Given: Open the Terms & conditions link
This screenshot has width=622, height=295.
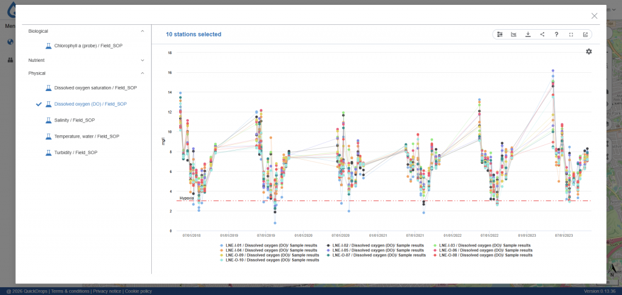Looking at the screenshot, I should coord(70,291).
